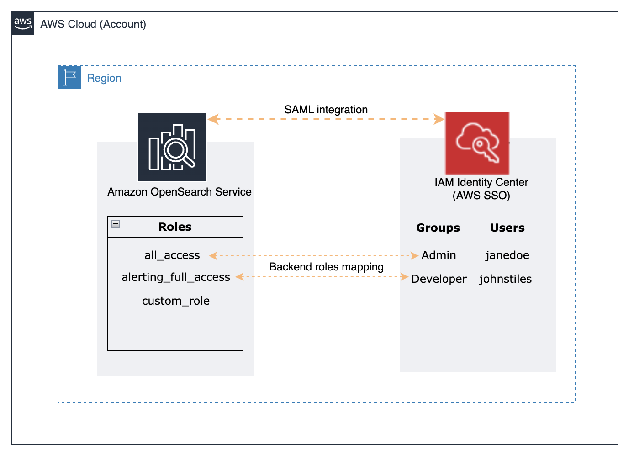634x455 pixels.
Task: Click the IAM Identity Center icon
Action: click(477, 143)
